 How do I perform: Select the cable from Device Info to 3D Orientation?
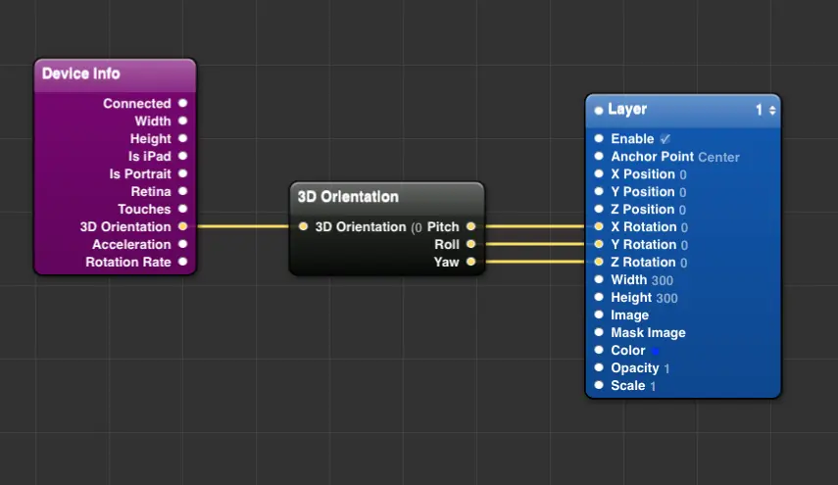click(x=243, y=226)
